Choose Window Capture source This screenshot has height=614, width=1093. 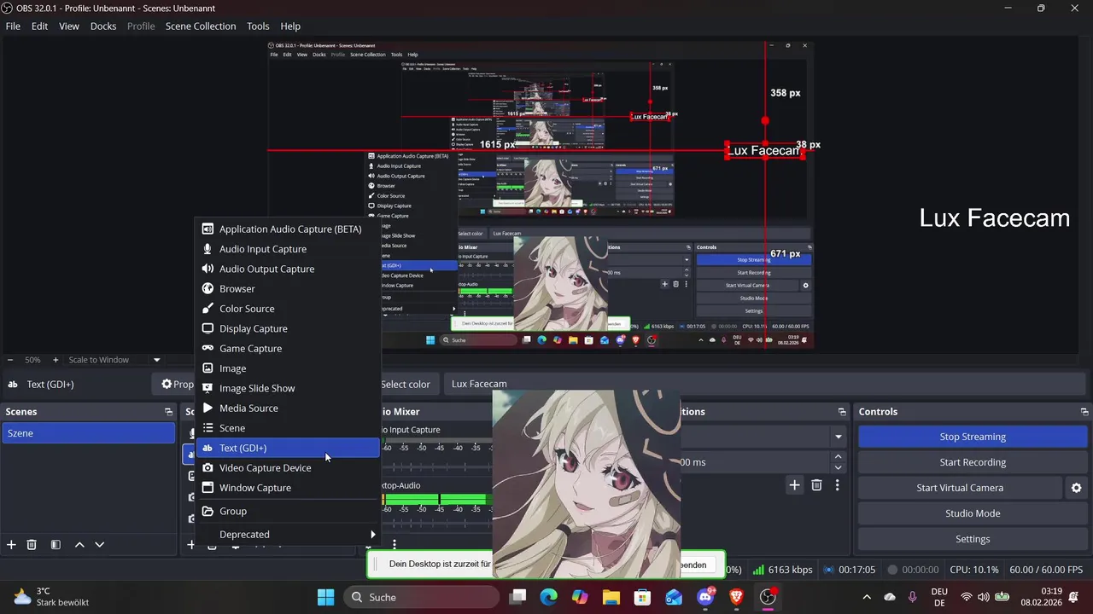[289, 488]
